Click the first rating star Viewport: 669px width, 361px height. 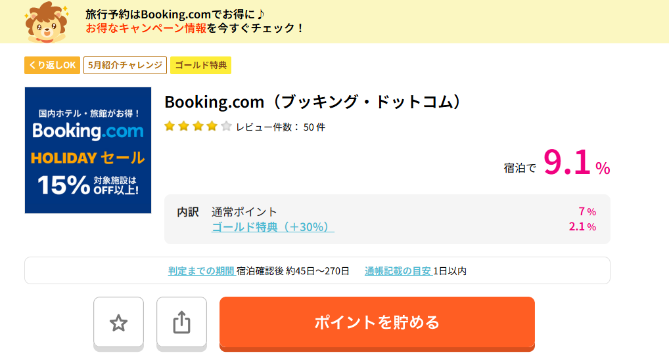pos(170,126)
